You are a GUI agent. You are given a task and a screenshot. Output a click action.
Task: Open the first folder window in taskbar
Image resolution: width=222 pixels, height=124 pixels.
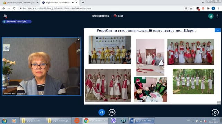(x=33, y=121)
